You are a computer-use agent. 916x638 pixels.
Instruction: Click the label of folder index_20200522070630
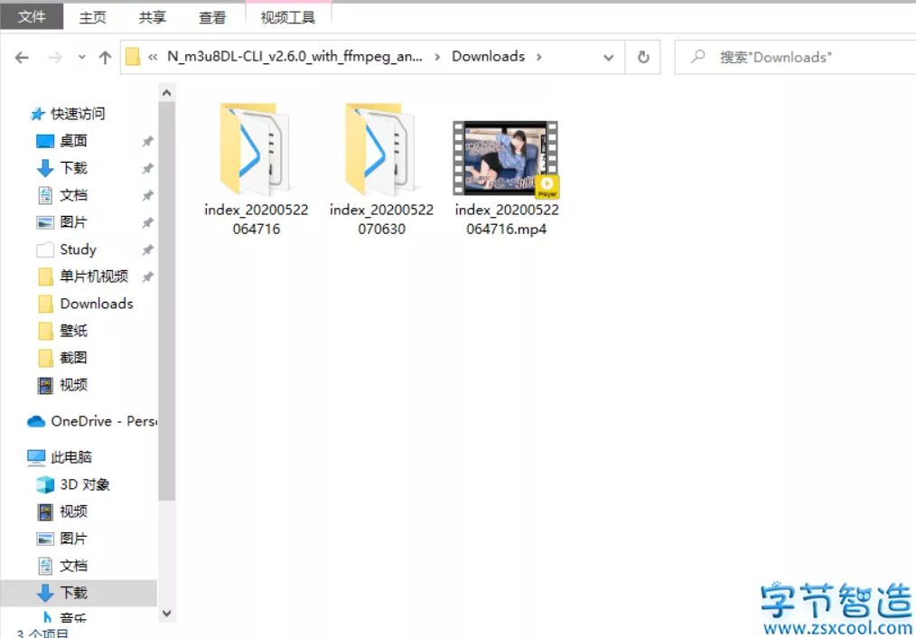pos(381,219)
